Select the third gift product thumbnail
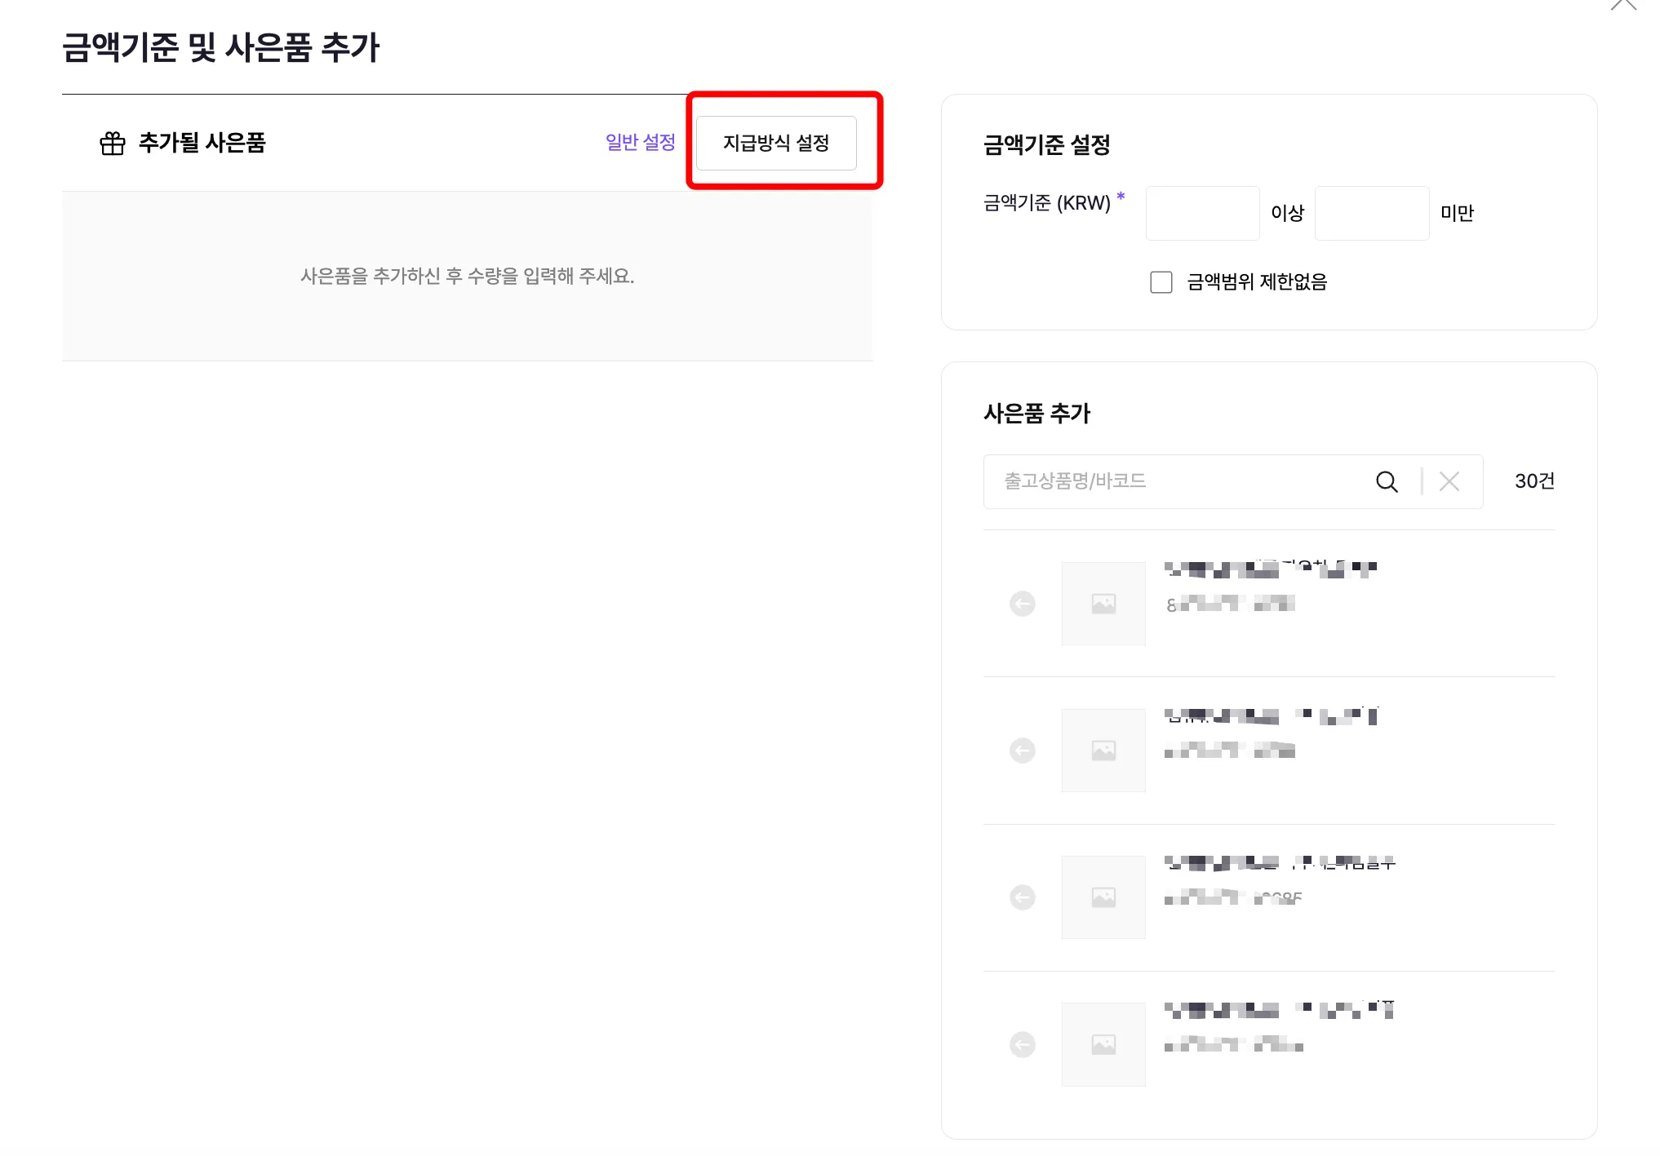Screen dimensions: 1660x1156 [1103, 897]
